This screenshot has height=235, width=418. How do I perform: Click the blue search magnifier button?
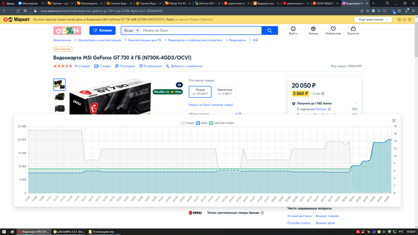(x=269, y=30)
